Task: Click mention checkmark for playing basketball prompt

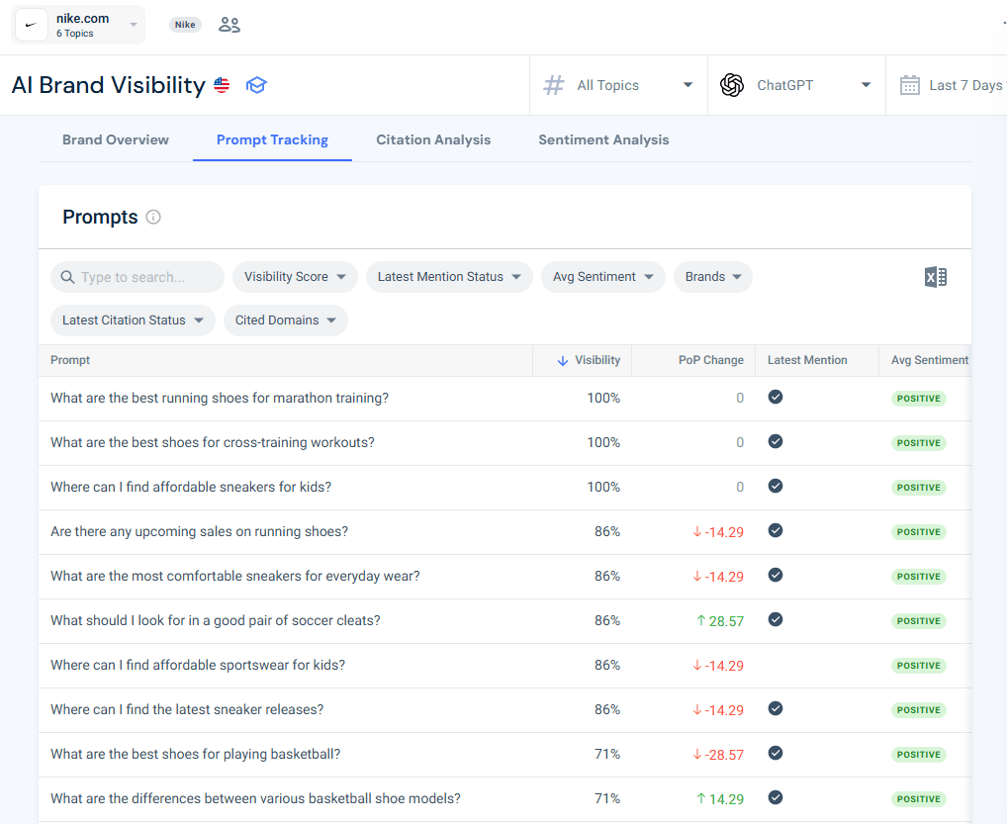Action: tap(776, 753)
